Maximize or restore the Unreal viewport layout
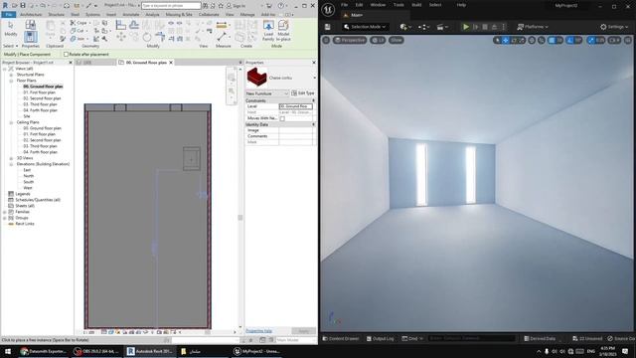Viewport: 636px width, 358px height. tap(628, 40)
